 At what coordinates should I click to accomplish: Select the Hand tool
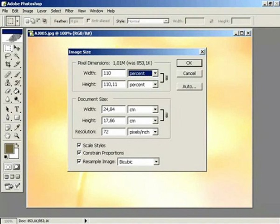coord(8,136)
